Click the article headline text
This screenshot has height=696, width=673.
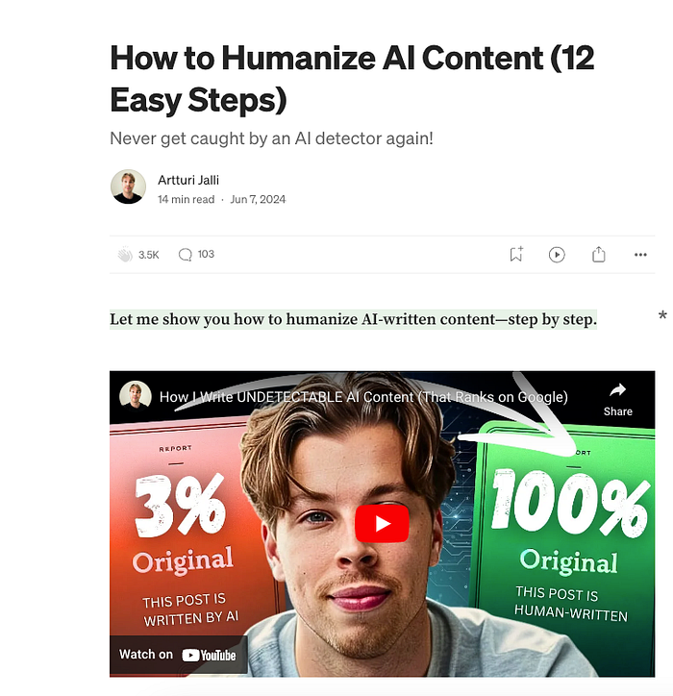352,79
